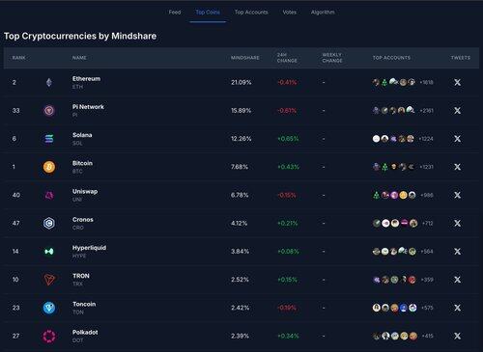Open the Ethereum name link
Screen dimensions: 483x352
86,79
